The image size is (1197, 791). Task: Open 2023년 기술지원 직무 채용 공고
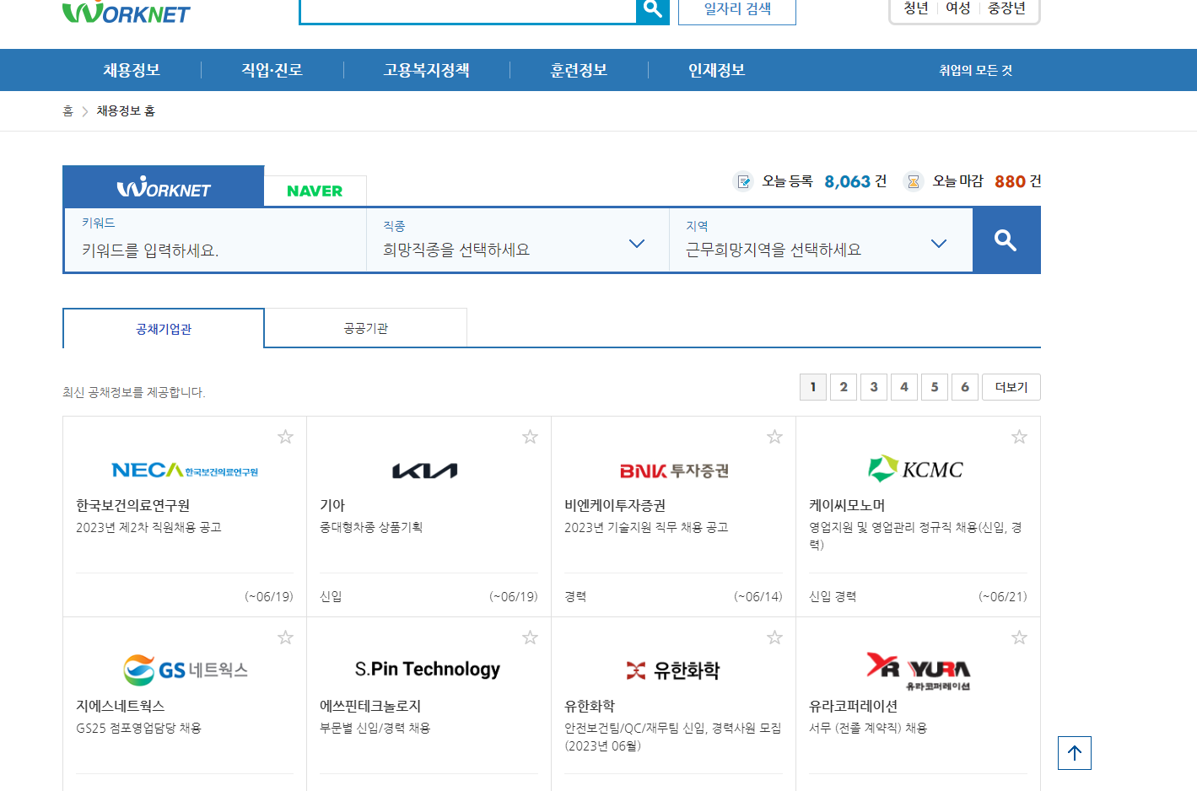[646, 527]
